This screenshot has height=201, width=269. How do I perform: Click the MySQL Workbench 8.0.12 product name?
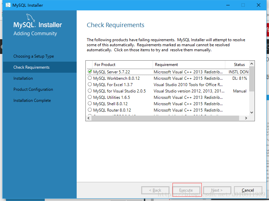pyautogui.click(x=116, y=78)
